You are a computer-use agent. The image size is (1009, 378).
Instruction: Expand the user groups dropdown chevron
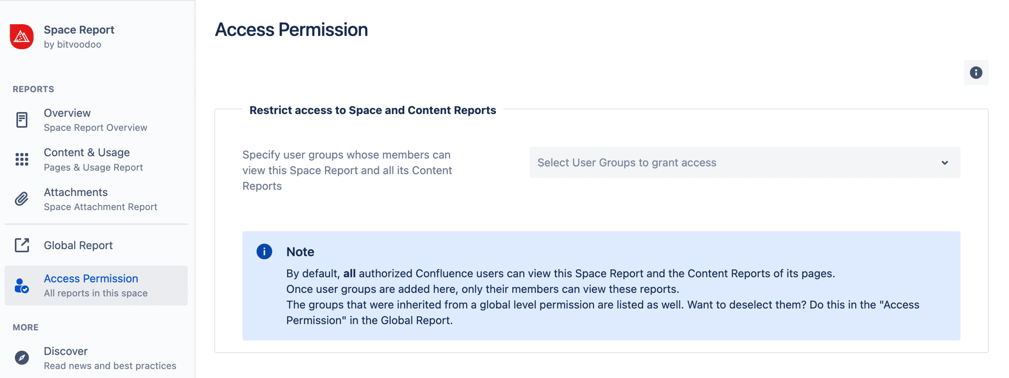pos(944,163)
